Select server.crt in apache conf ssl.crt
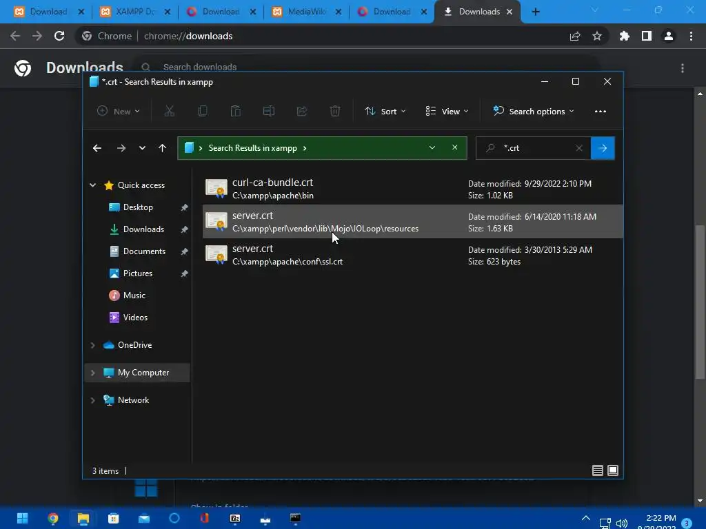This screenshot has width=706, height=529. coord(413,255)
